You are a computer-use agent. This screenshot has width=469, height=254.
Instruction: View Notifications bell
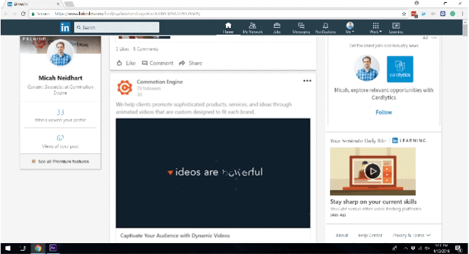click(325, 28)
